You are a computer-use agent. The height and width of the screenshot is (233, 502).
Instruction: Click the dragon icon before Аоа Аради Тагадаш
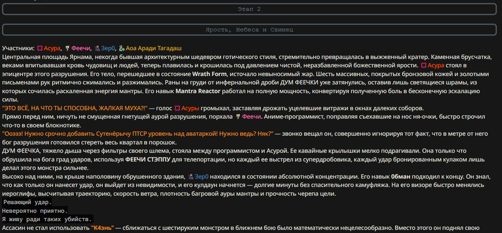[x=122, y=48]
